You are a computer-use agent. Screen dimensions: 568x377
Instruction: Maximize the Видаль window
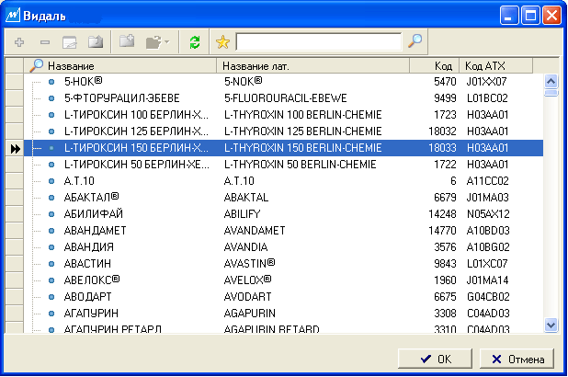coord(530,16)
